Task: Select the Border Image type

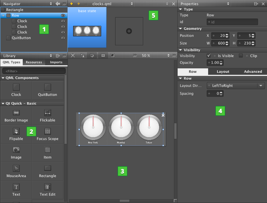Action: coord(16,116)
